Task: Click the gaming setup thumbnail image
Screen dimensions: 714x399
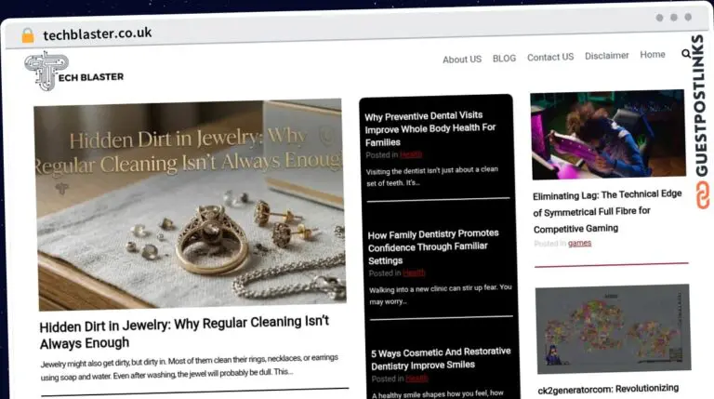Action: click(x=608, y=134)
